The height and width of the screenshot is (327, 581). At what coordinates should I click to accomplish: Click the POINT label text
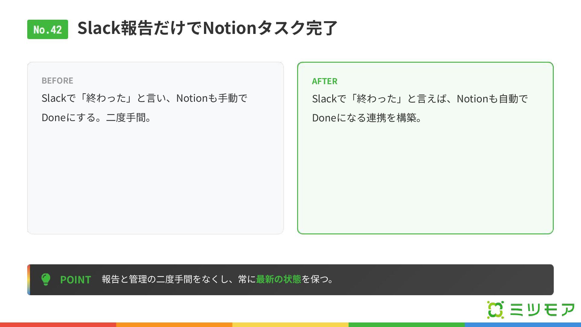tap(76, 279)
